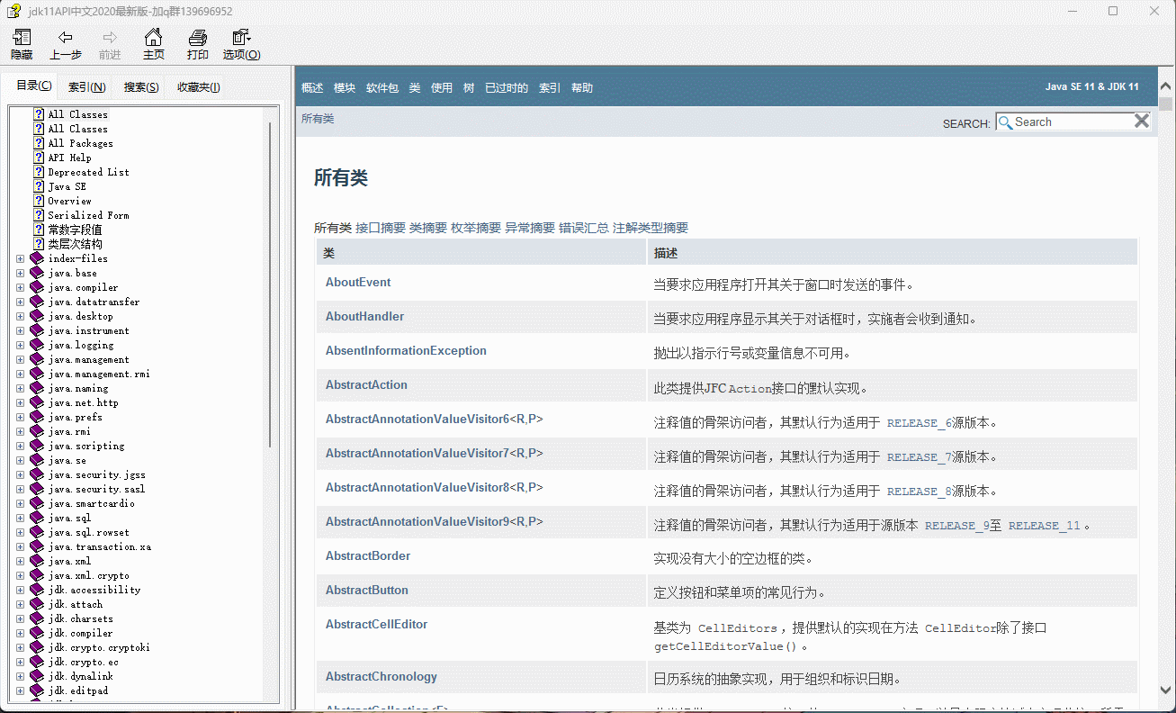Open the AboutEvent class link

click(357, 282)
